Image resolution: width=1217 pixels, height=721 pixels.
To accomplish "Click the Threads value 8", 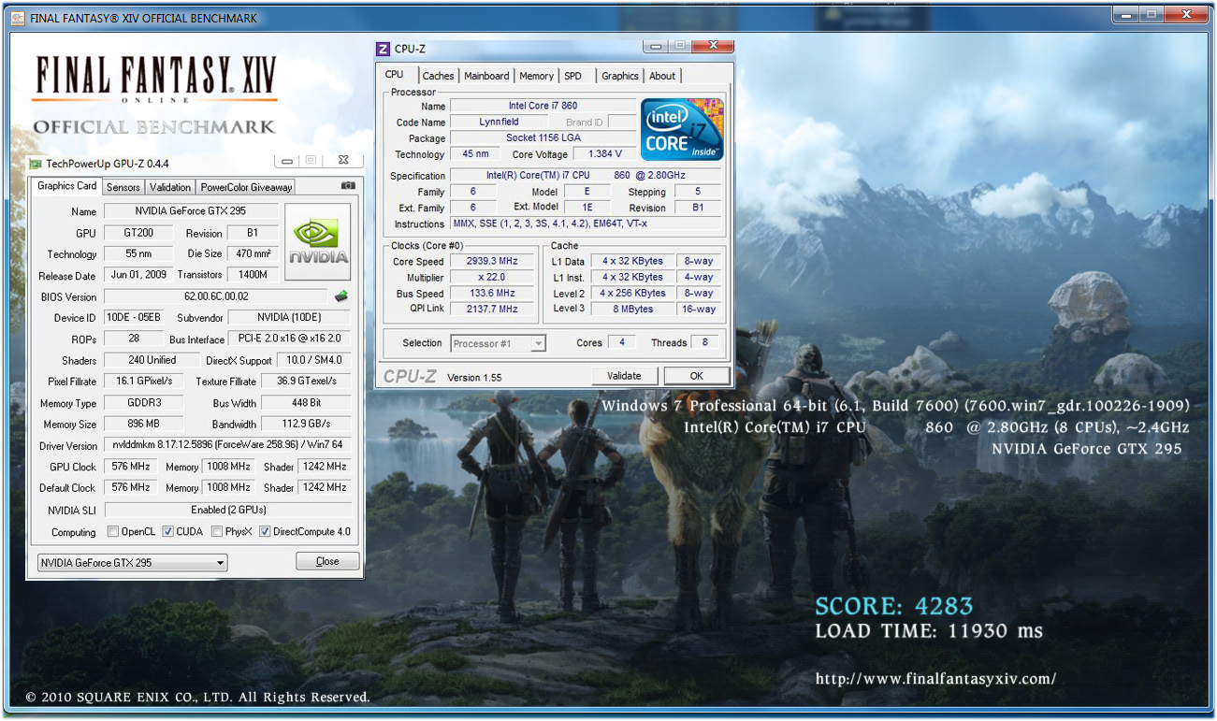I will coord(705,342).
